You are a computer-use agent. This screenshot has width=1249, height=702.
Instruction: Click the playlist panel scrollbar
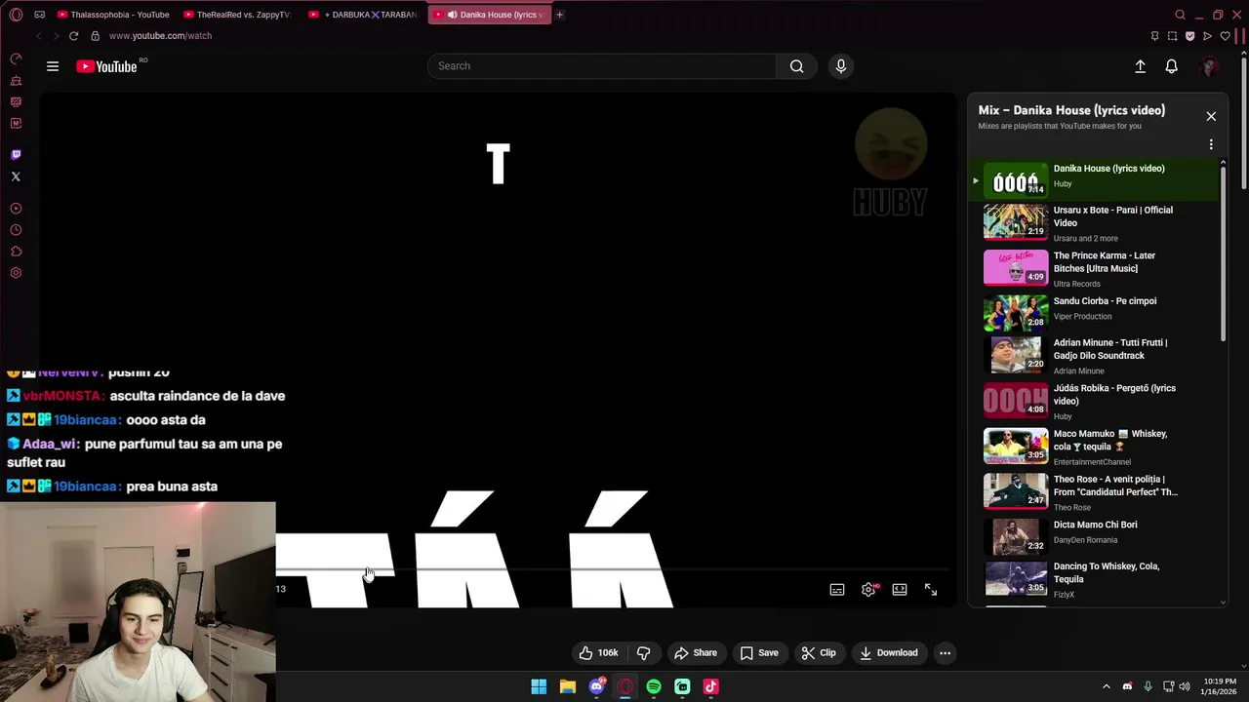coord(1224,253)
